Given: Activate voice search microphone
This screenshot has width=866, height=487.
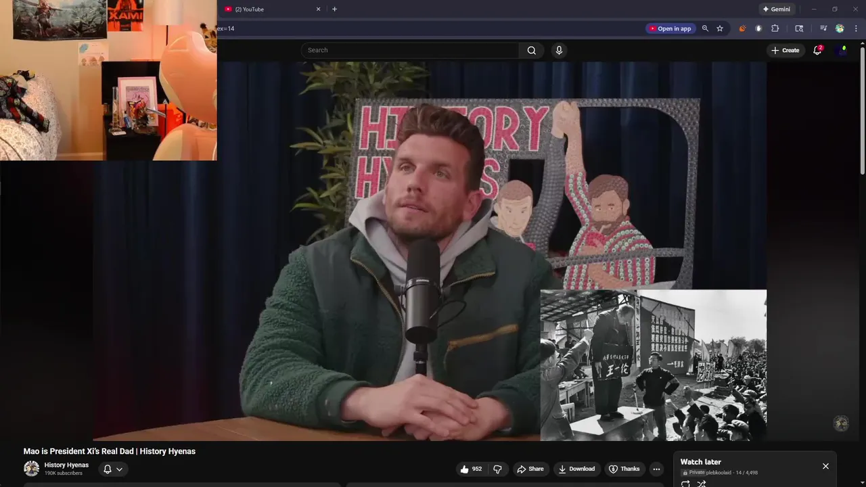Looking at the screenshot, I should pyautogui.click(x=559, y=50).
